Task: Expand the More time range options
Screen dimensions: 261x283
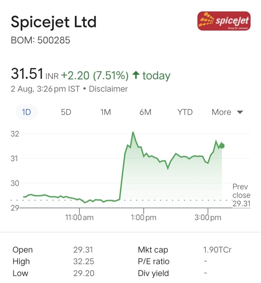Action: (227, 112)
